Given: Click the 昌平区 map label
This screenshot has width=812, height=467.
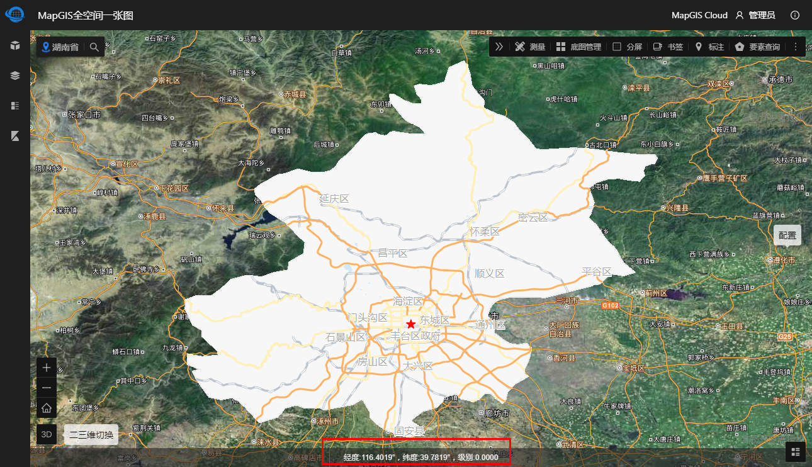Looking at the screenshot, I should (x=393, y=253).
